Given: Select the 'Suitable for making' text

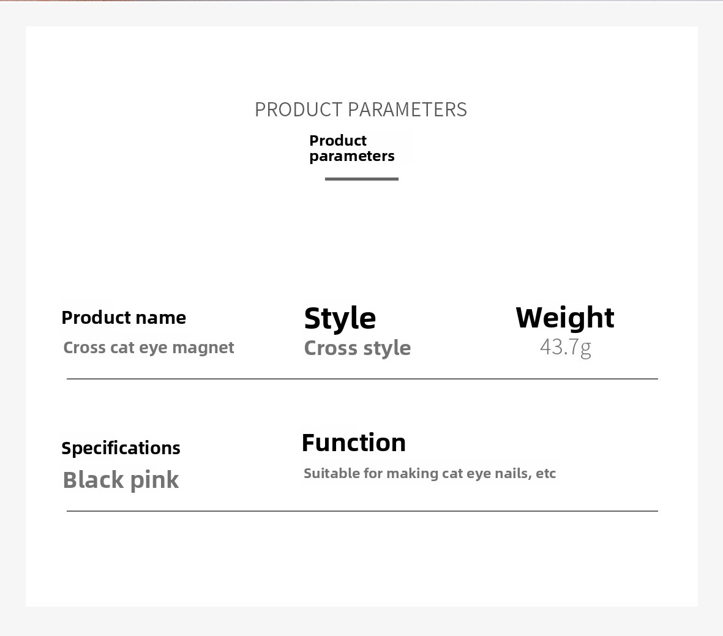Looking at the screenshot, I should point(371,473).
